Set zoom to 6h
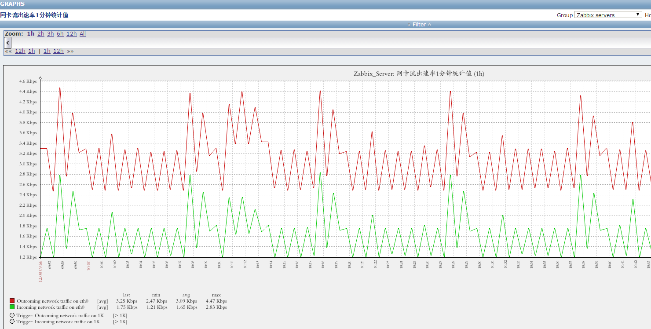The image size is (651, 329). (60, 34)
